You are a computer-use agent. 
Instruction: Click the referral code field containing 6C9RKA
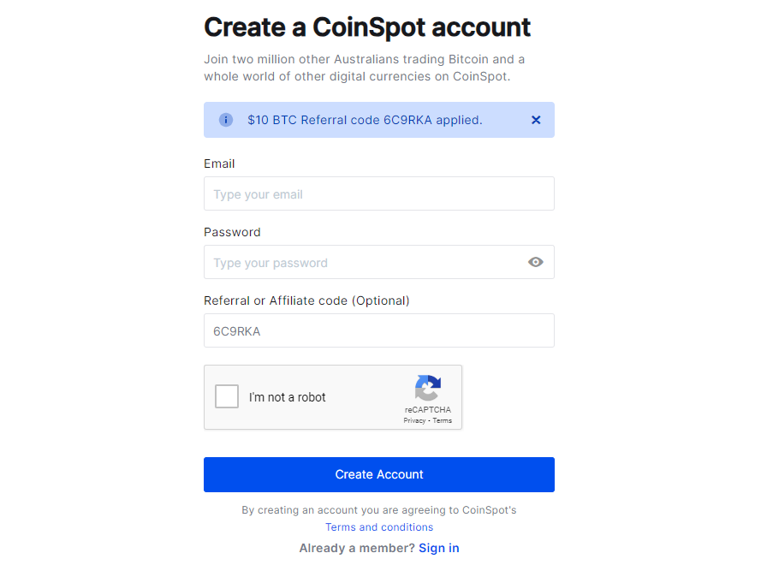pyautogui.click(x=379, y=330)
